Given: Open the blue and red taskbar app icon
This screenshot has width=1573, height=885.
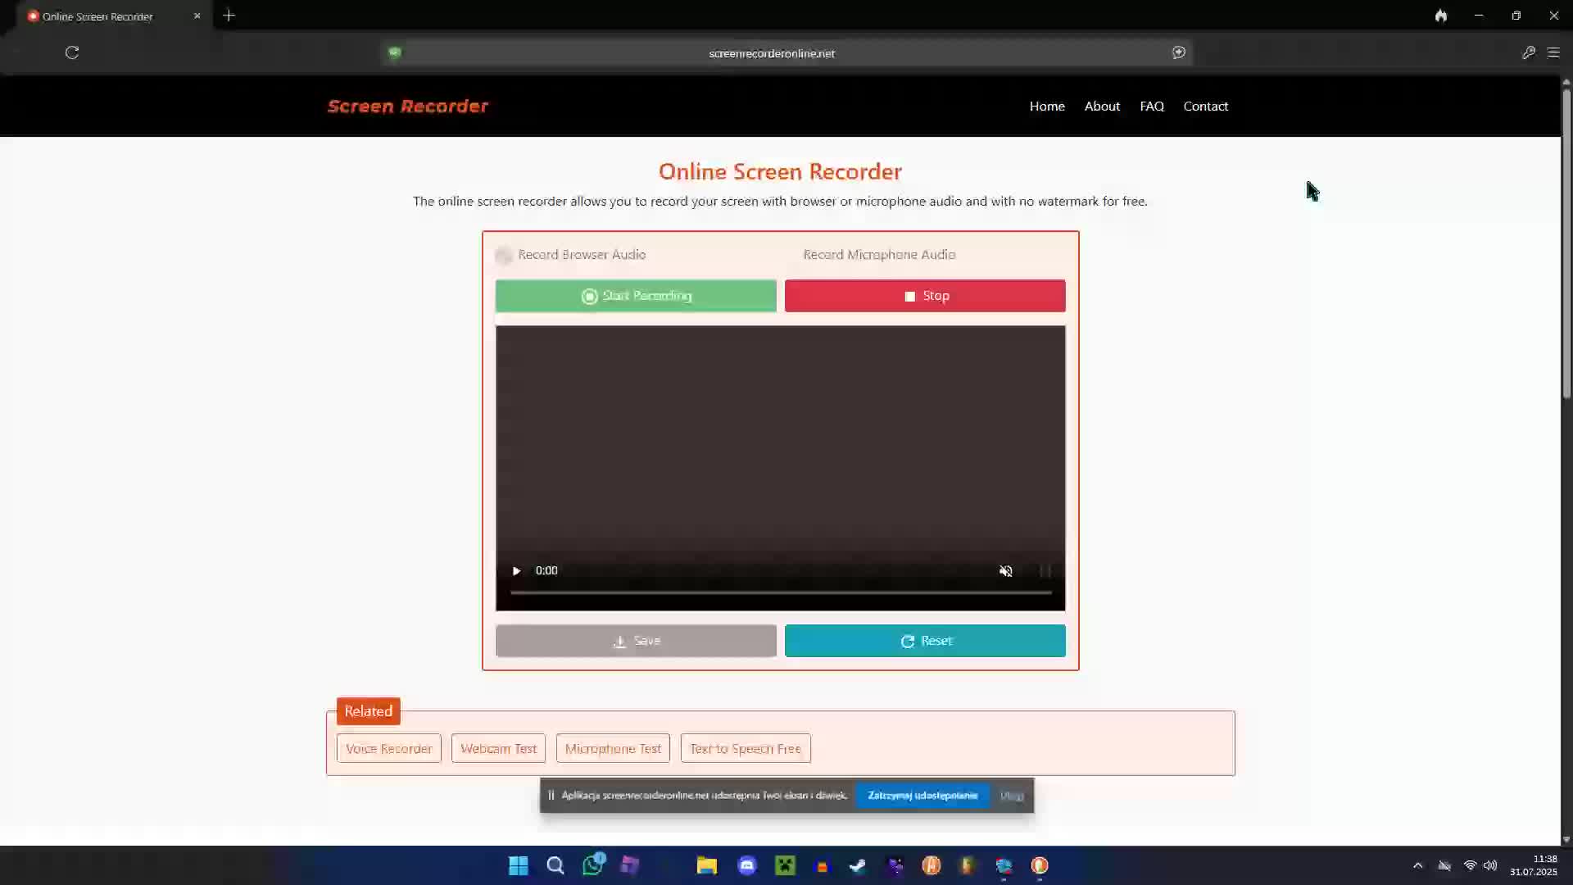Looking at the screenshot, I should [1004, 865].
